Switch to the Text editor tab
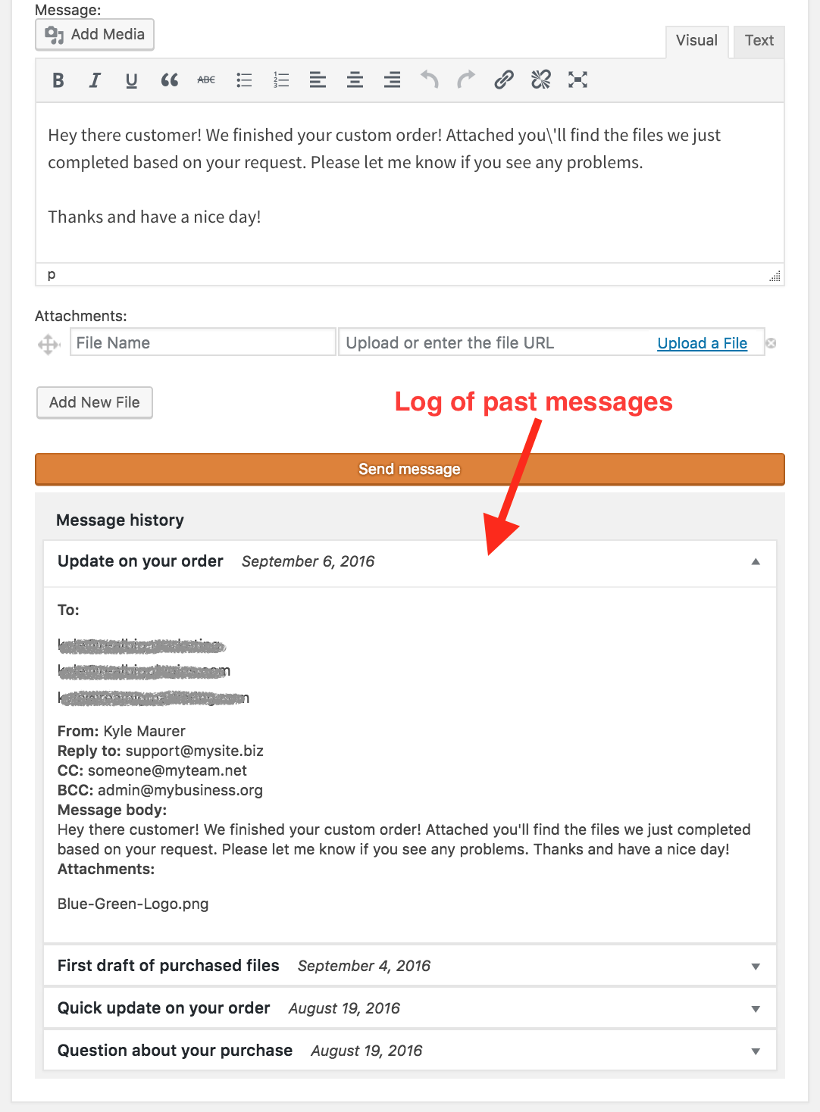Image resolution: width=820 pixels, height=1112 pixels. (x=759, y=41)
